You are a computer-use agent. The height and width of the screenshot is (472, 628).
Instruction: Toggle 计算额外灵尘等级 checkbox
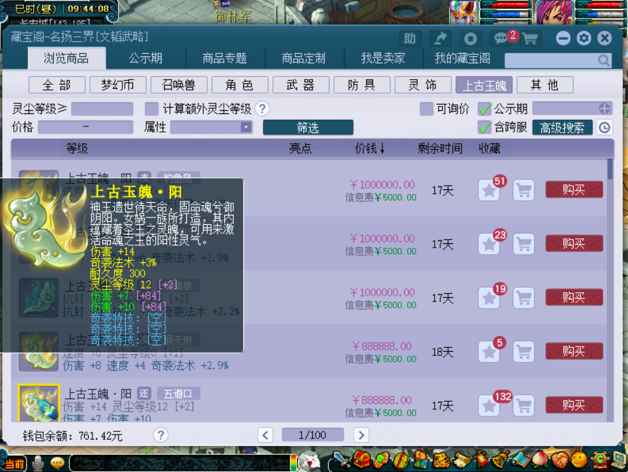coord(151,109)
